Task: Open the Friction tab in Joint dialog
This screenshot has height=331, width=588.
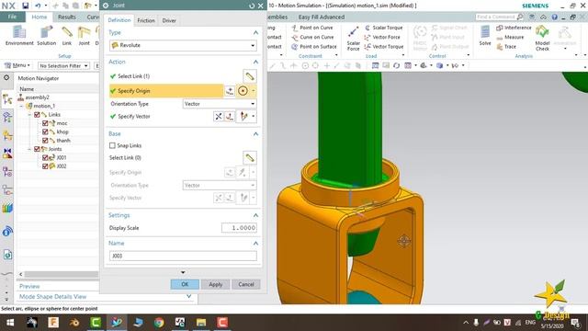Action: coord(146,20)
